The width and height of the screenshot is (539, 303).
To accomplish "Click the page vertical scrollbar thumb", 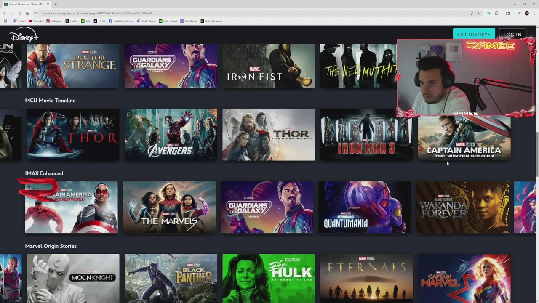I will [x=537, y=155].
